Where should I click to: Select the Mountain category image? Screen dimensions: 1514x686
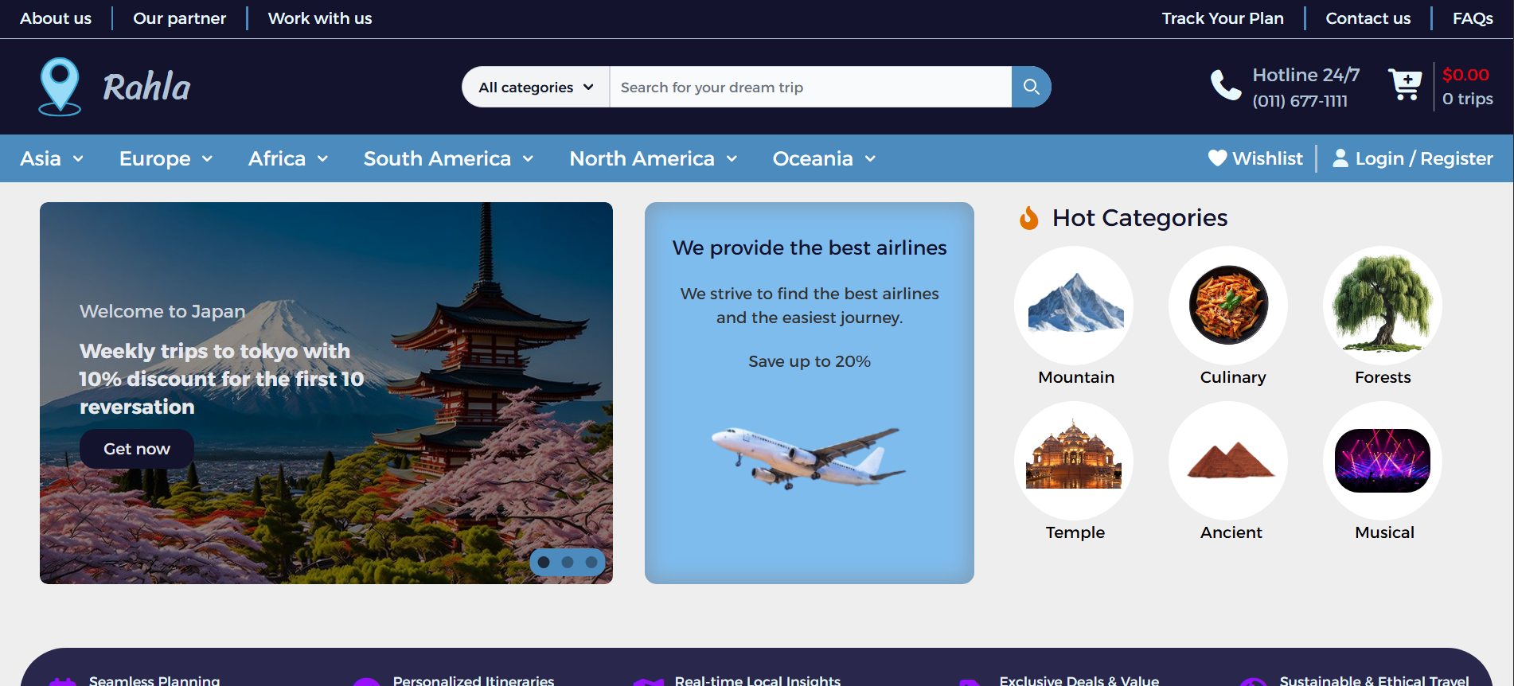coord(1075,305)
